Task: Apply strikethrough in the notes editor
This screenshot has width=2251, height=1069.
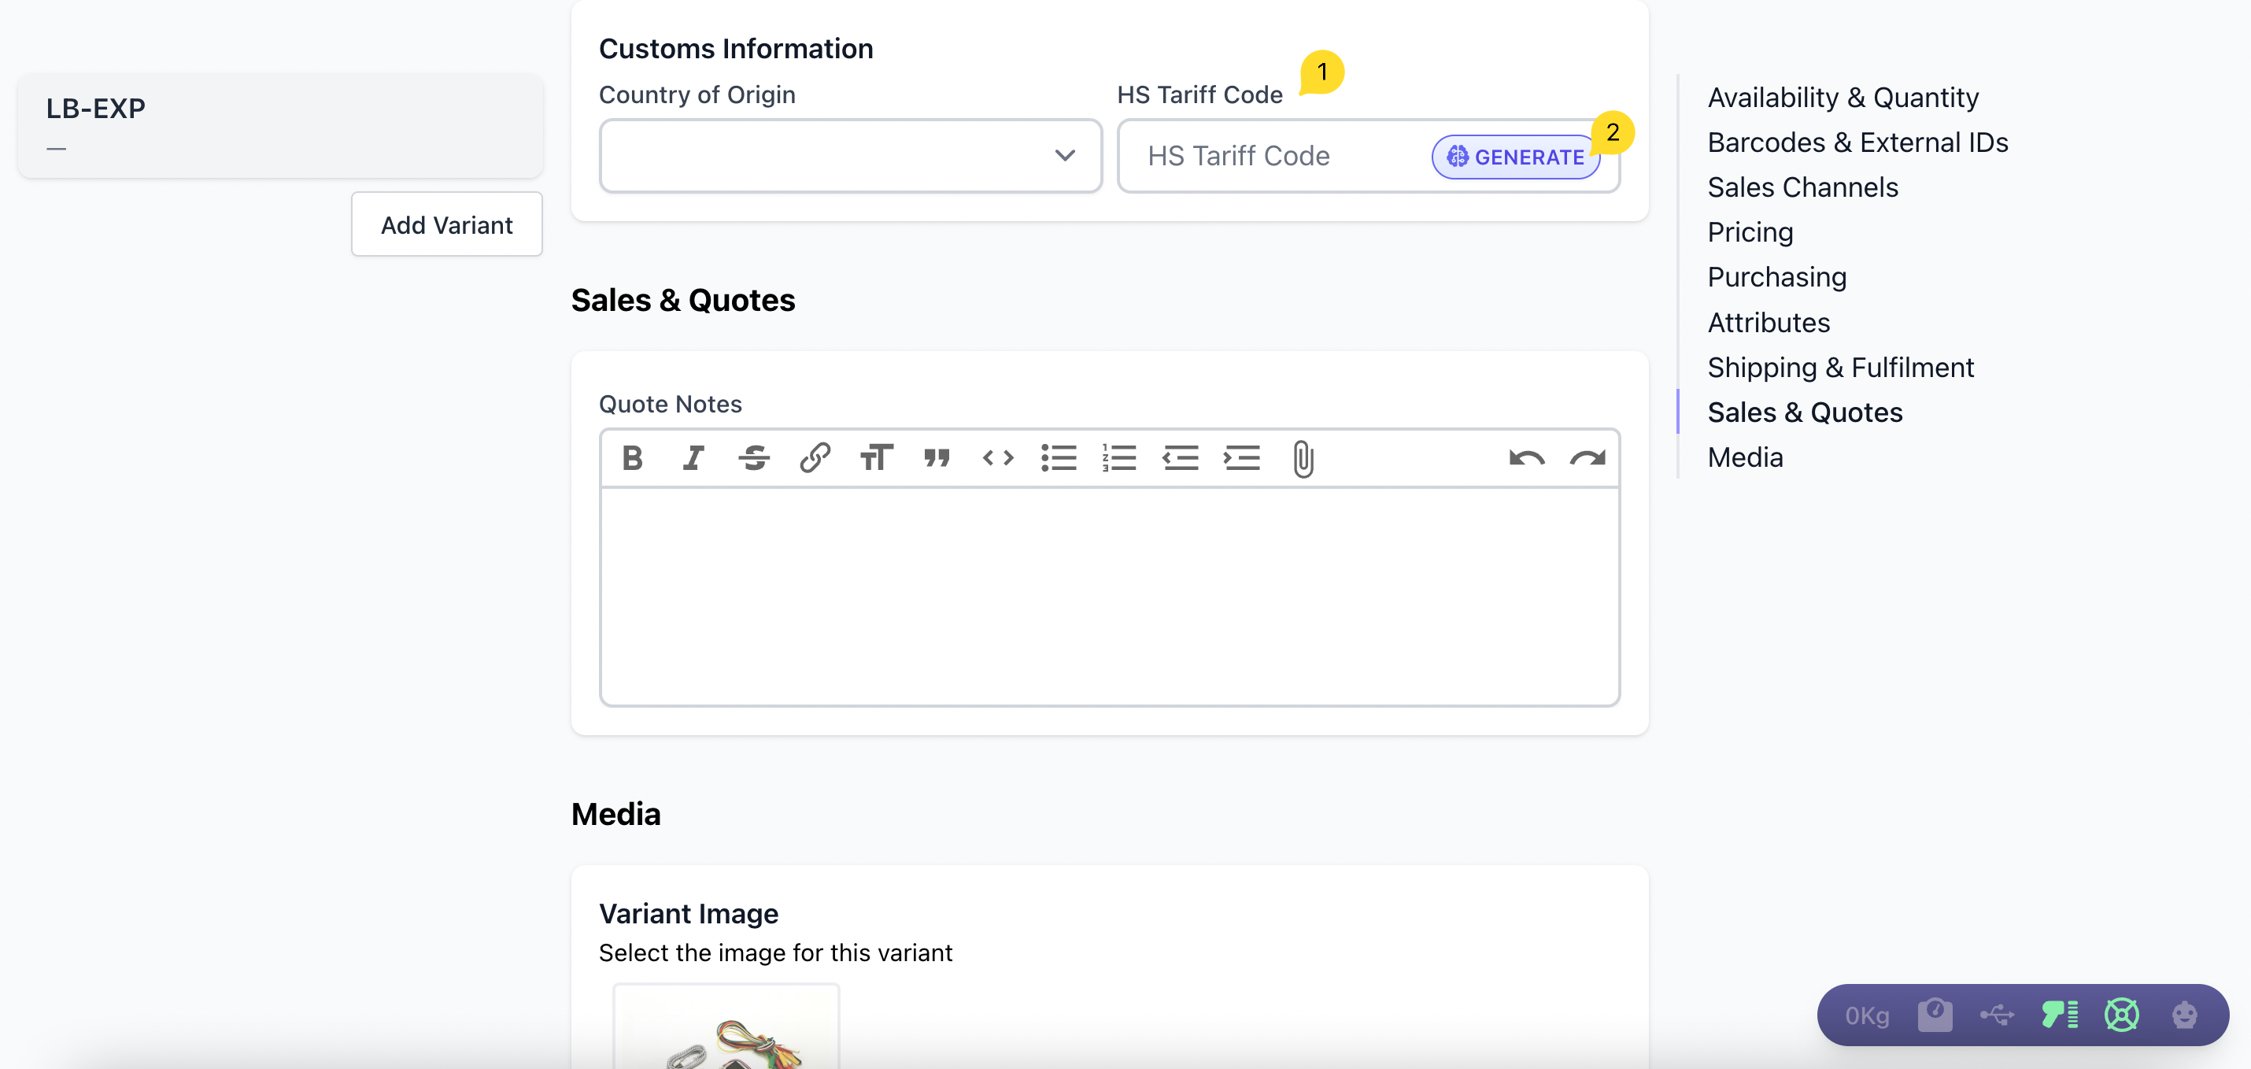Action: click(753, 458)
